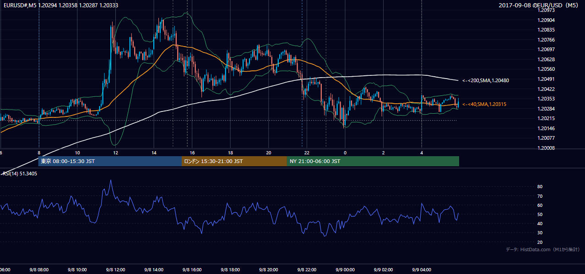Select the London 15:30-21:00 JST session bar
This screenshot has height=274, width=585.
coord(234,161)
